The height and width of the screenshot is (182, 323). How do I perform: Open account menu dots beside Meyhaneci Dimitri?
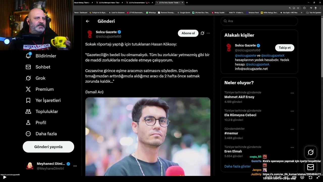[x=75, y=166]
